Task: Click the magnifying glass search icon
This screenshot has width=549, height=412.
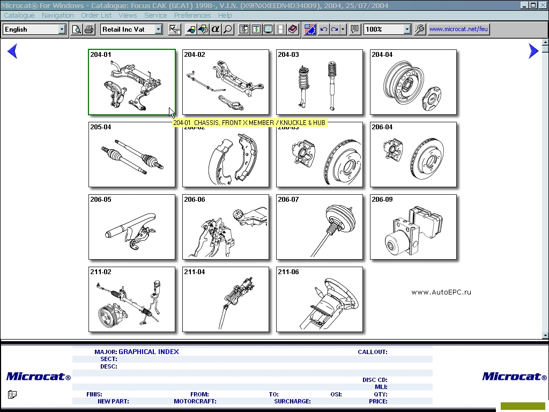Action: coord(228,30)
